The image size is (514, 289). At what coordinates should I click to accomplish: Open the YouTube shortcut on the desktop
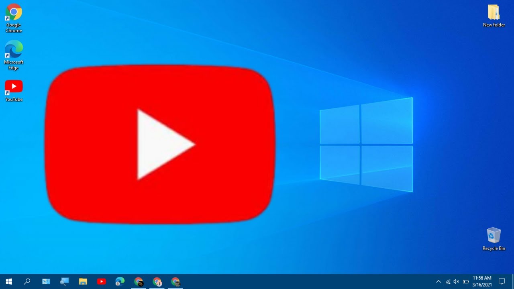coord(13,86)
